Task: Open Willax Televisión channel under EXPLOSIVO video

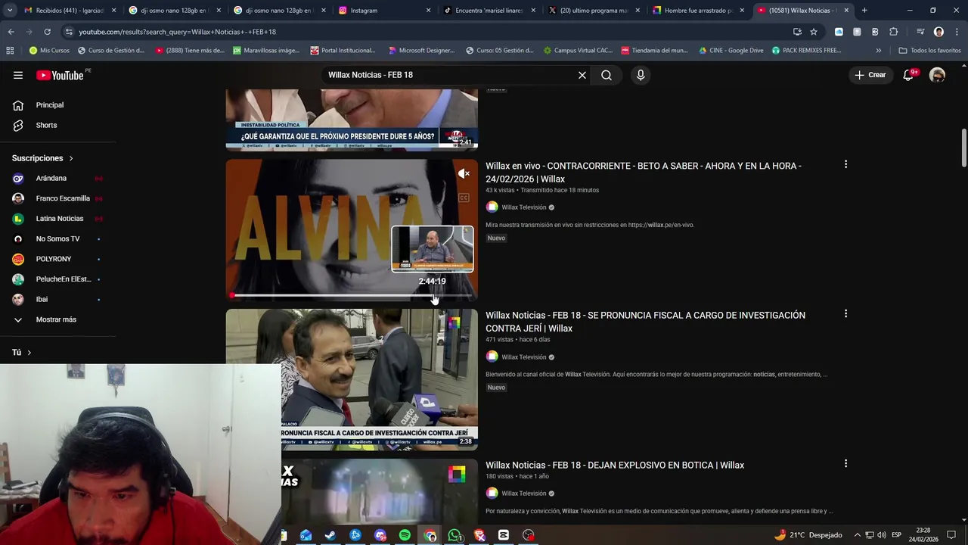Action: pos(523,494)
